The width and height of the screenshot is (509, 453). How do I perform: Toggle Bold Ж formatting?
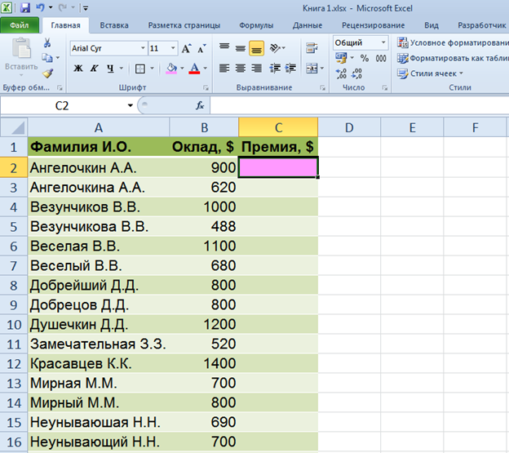[x=79, y=69]
